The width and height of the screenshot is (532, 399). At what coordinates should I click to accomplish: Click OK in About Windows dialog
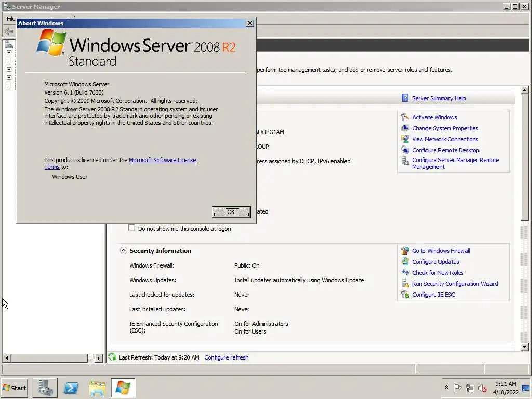(231, 212)
